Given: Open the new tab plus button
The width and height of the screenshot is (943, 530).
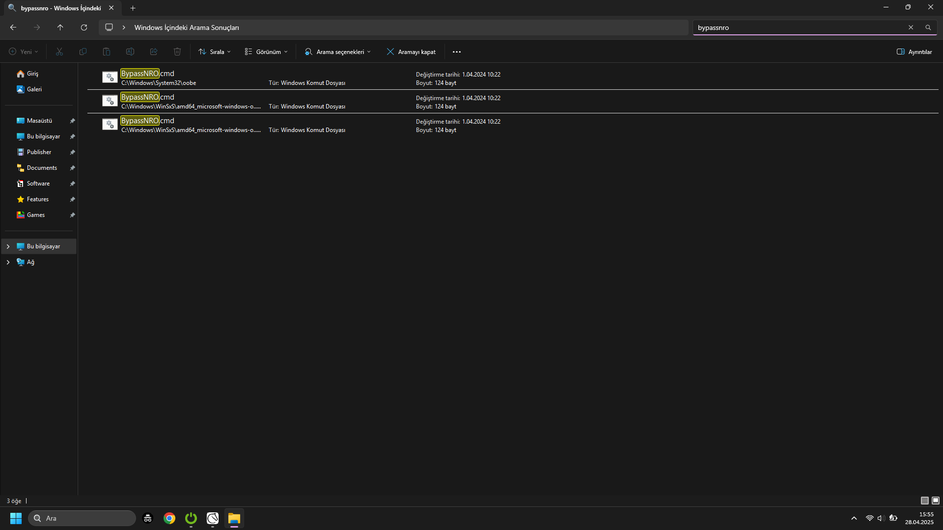Looking at the screenshot, I should click(133, 8).
